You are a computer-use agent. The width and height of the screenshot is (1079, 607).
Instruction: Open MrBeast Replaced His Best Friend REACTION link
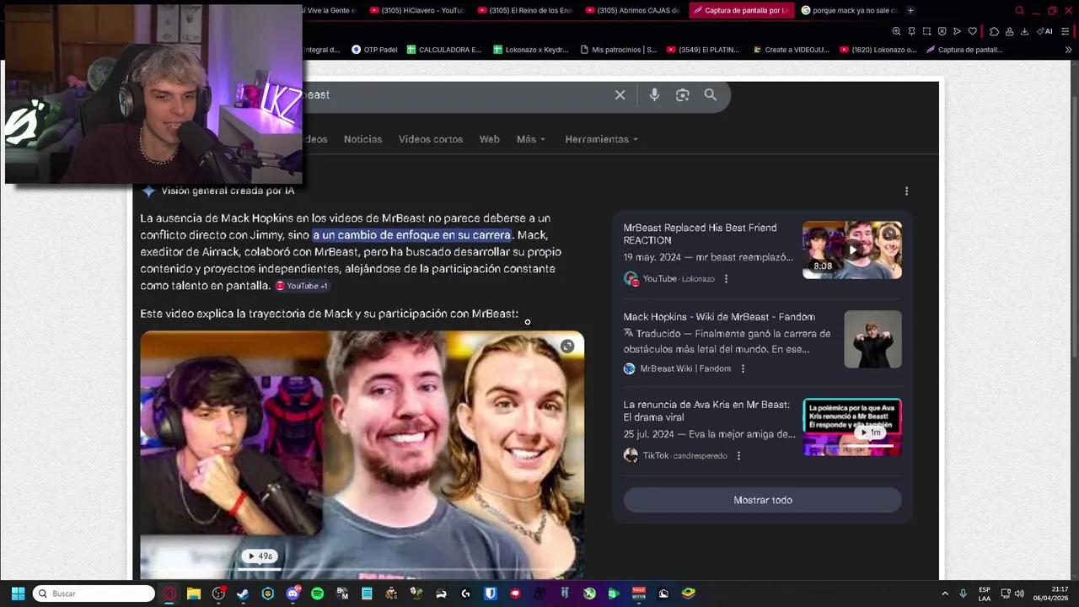click(x=700, y=234)
